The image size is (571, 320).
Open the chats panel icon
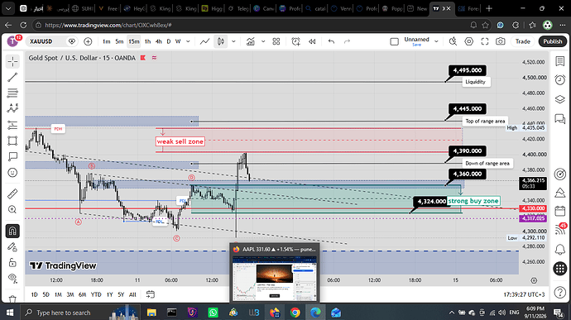(559, 119)
